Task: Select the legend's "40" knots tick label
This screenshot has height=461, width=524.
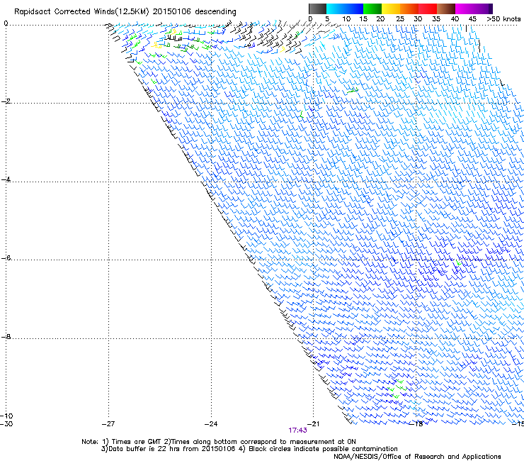Action: (455, 19)
